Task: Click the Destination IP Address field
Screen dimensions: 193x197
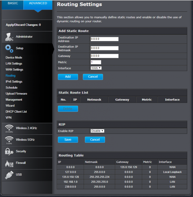Action: click(104, 39)
